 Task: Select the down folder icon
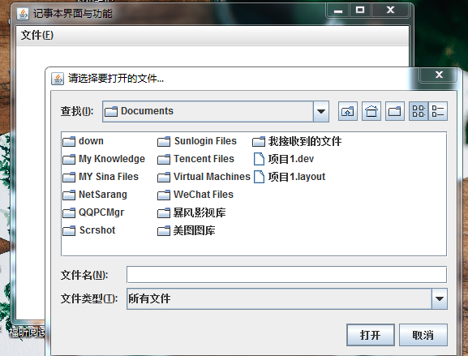[x=69, y=141]
